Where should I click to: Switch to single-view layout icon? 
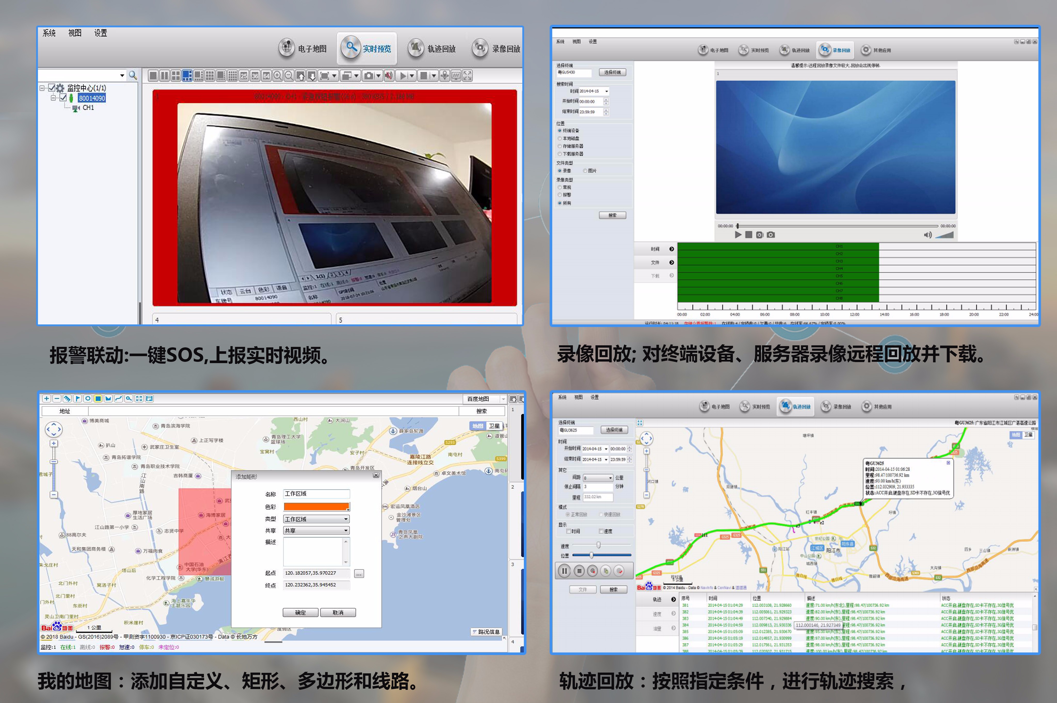(x=153, y=76)
